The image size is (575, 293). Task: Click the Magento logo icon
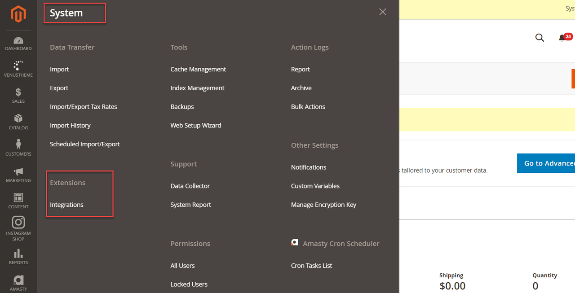coord(18,14)
